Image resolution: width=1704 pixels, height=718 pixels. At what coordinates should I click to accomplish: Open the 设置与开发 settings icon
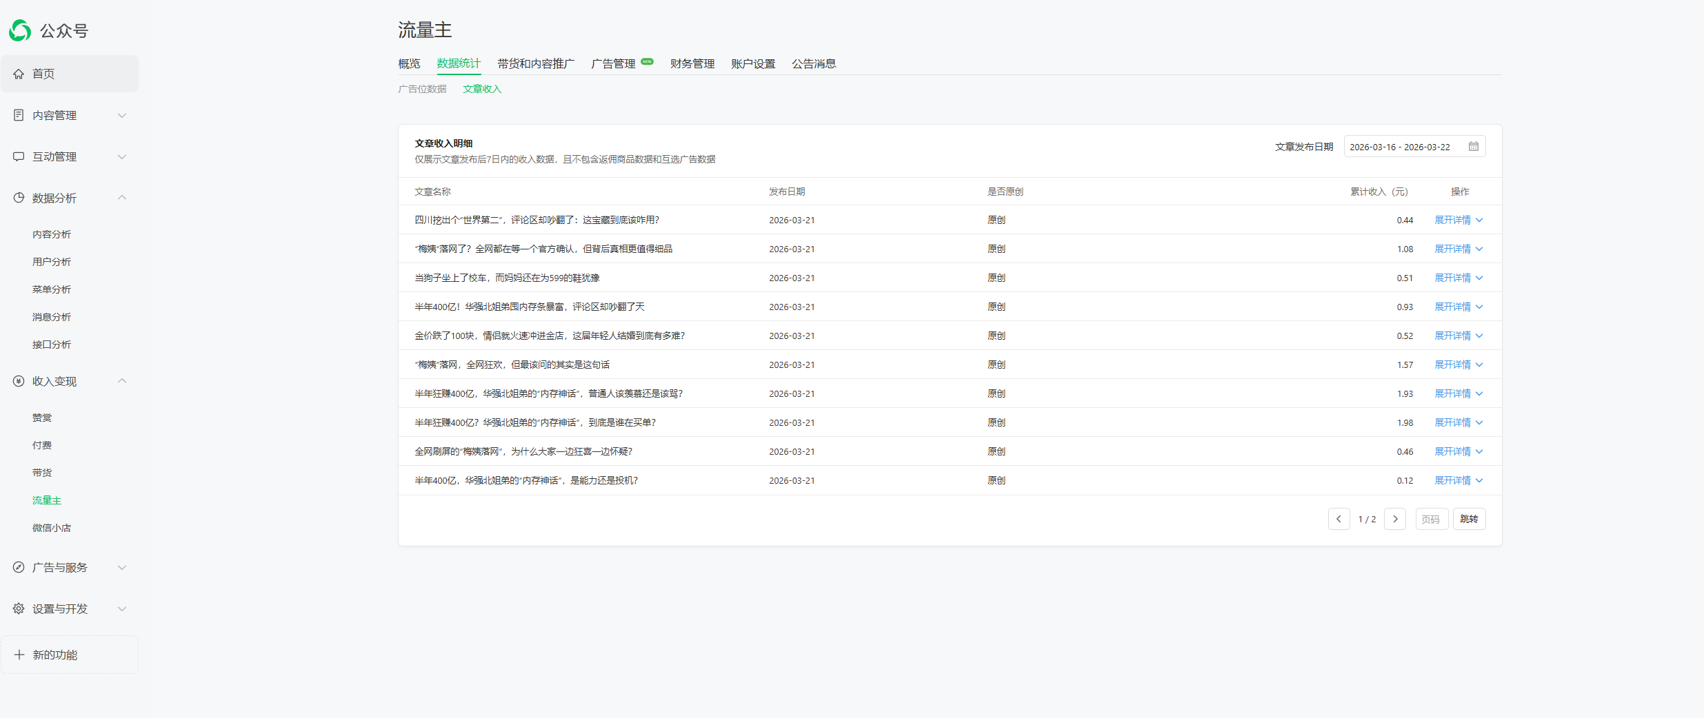tap(19, 608)
